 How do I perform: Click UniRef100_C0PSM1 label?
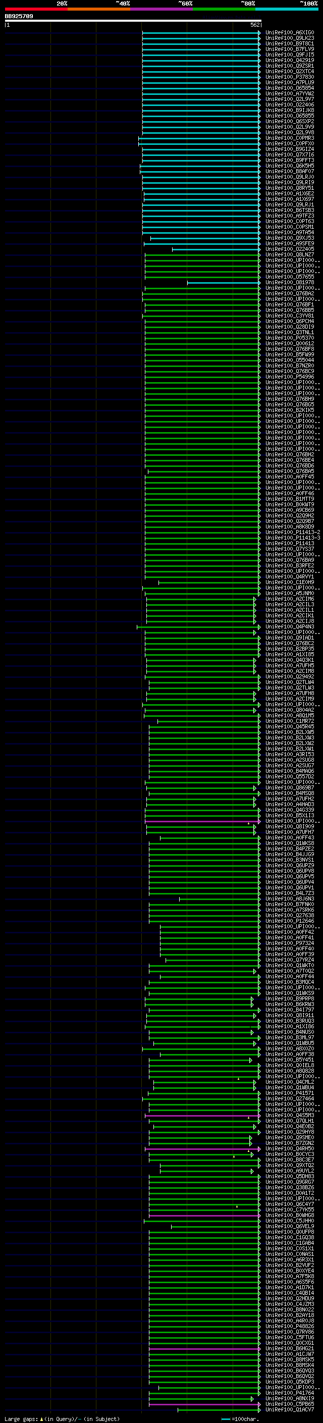point(290,227)
